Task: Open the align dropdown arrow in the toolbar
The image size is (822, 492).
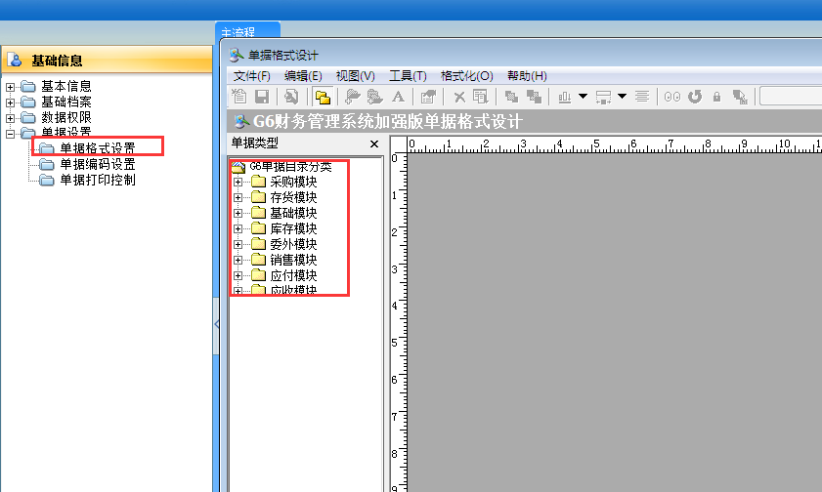Action: click(x=583, y=97)
